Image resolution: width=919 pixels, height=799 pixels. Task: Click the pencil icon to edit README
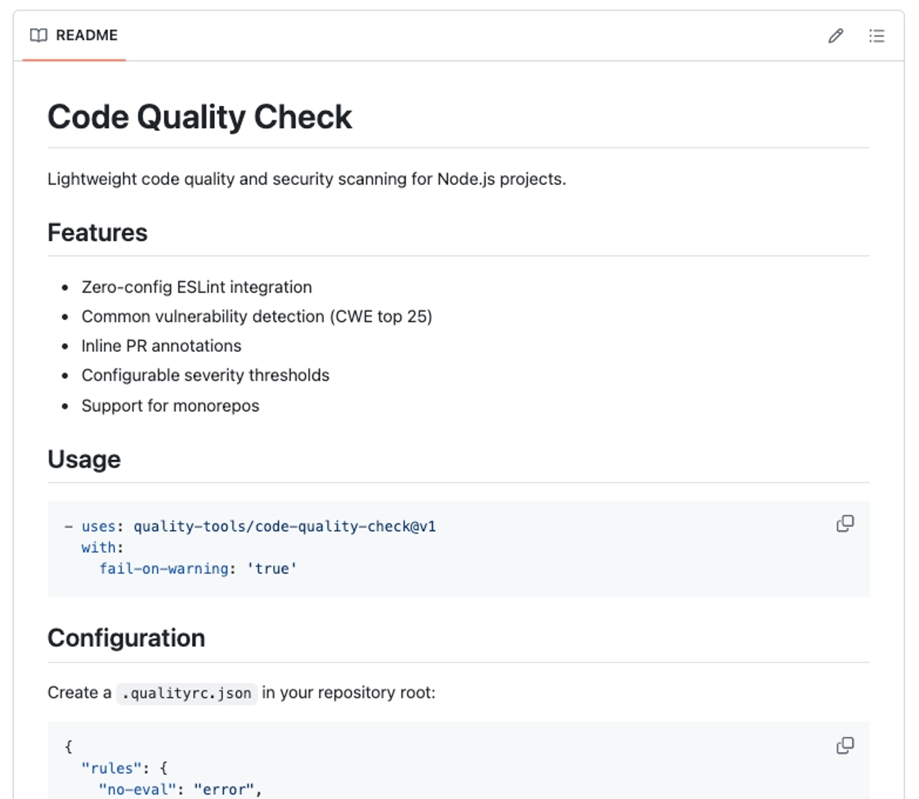pyautogui.click(x=836, y=36)
